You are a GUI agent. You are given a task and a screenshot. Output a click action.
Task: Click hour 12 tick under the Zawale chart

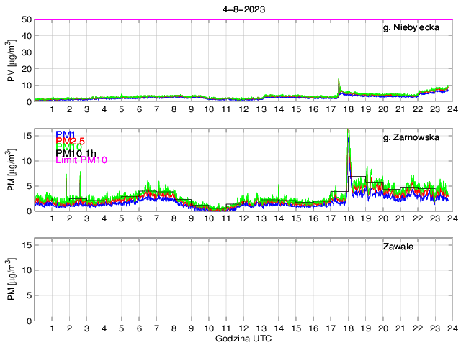pyautogui.click(x=243, y=328)
